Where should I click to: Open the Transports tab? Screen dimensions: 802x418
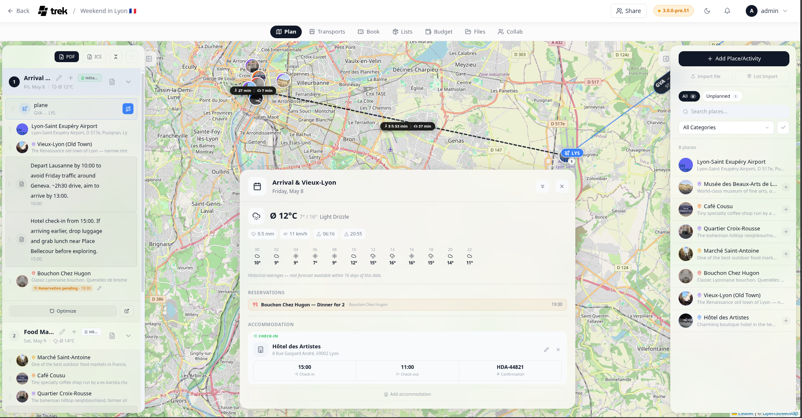coord(327,31)
